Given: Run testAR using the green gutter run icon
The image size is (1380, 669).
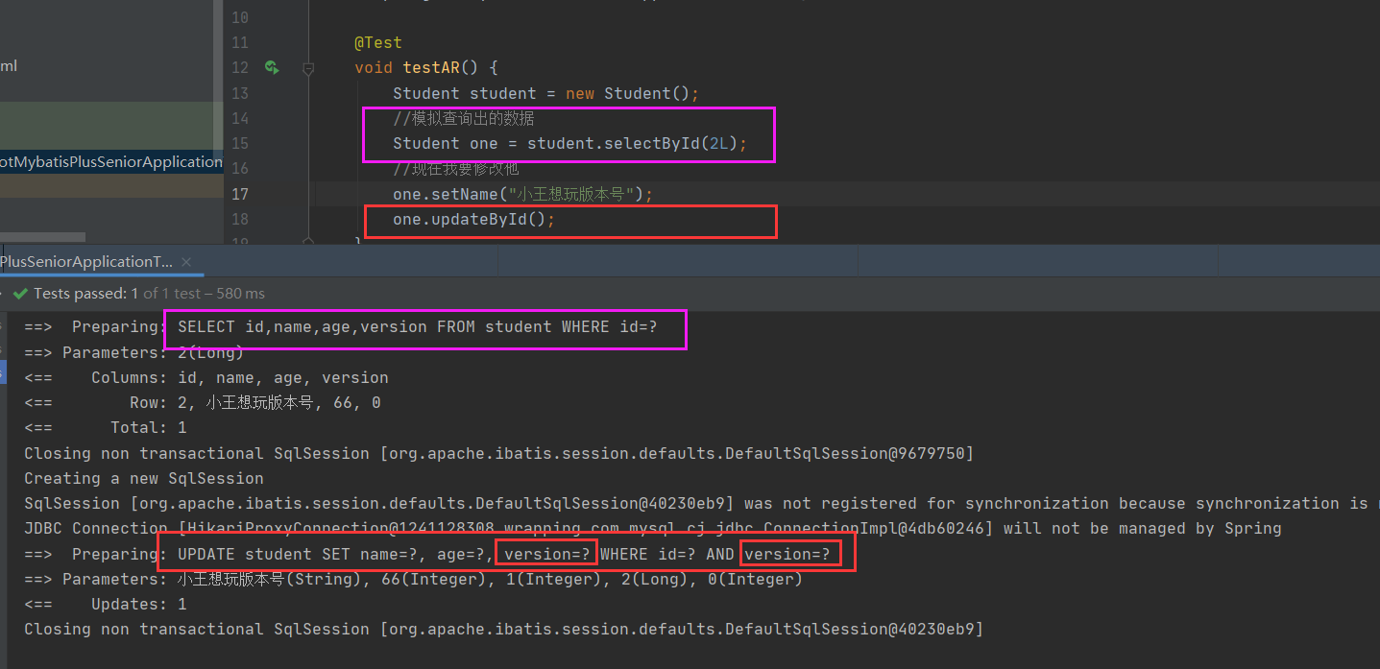Looking at the screenshot, I should (x=272, y=67).
